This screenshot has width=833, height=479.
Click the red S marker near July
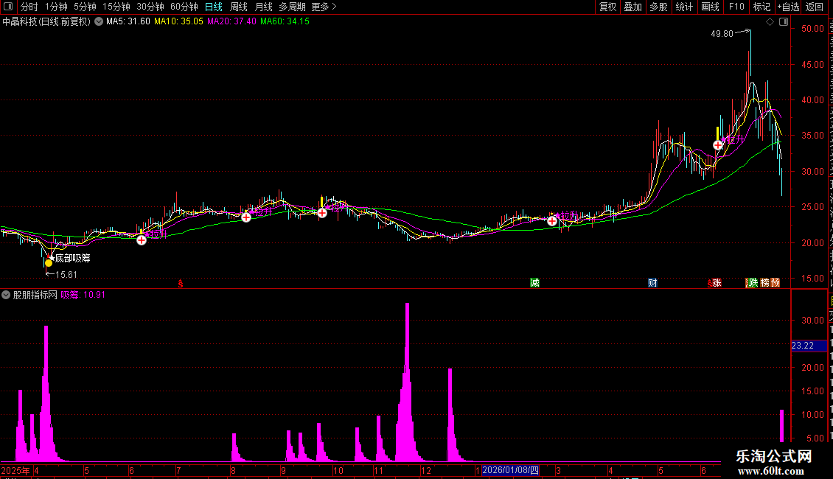coord(181,284)
